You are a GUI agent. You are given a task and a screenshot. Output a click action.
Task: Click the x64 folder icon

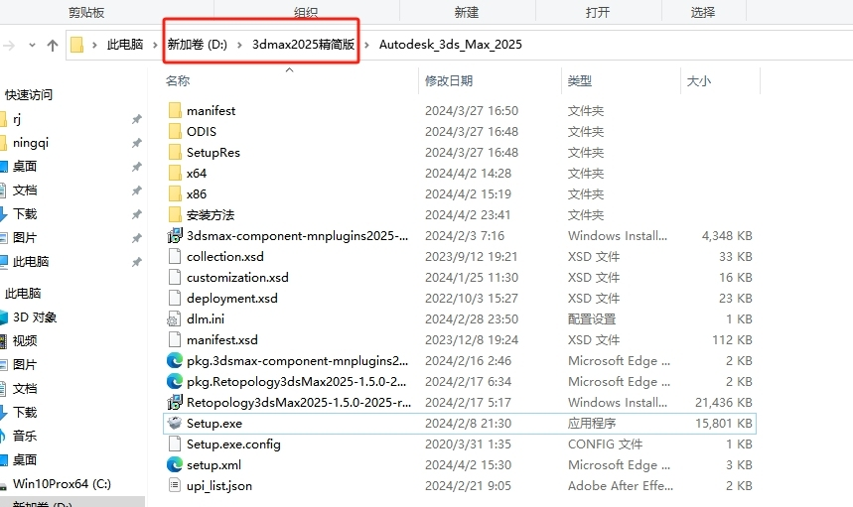[175, 173]
